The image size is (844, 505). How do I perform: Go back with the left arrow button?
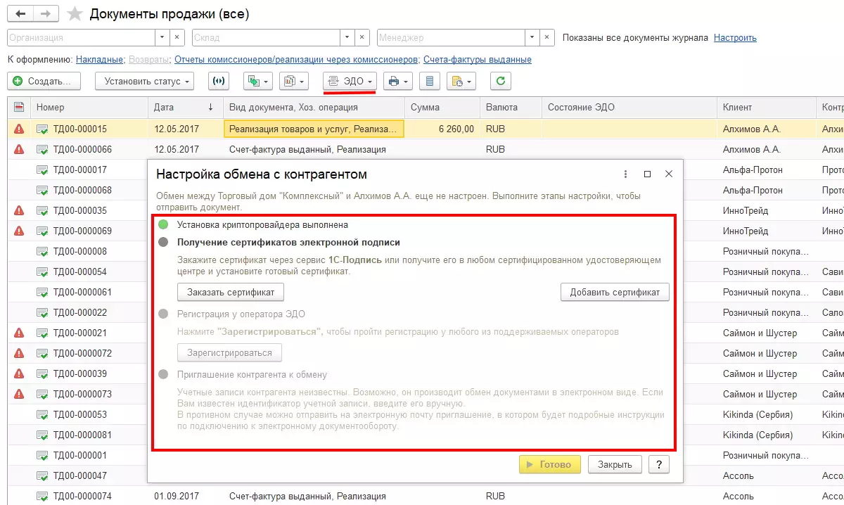21,14
